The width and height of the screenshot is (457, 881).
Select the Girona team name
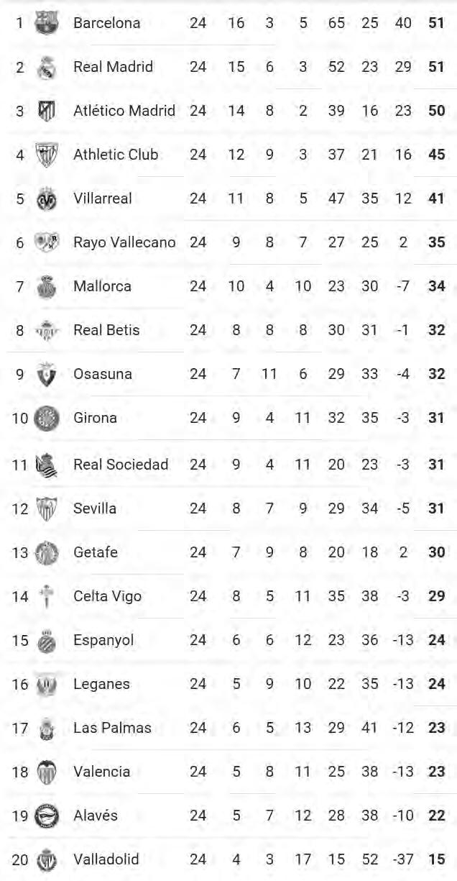(x=95, y=418)
